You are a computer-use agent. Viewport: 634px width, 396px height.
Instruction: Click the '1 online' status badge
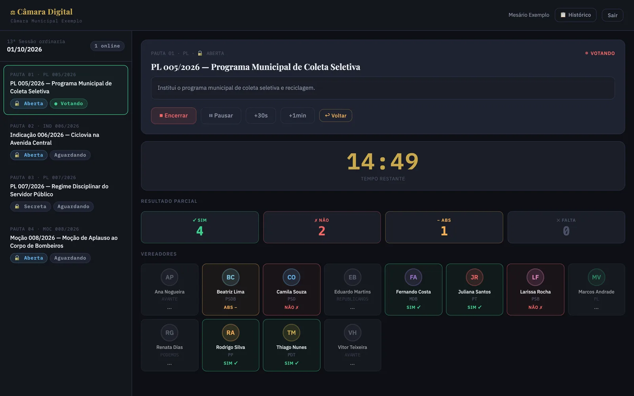tap(107, 46)
